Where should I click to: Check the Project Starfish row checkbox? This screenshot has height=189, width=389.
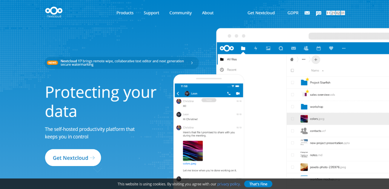coord(293,83)
